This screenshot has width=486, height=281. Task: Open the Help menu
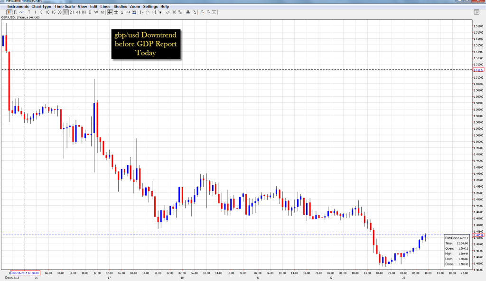click(x=165, y=7)
